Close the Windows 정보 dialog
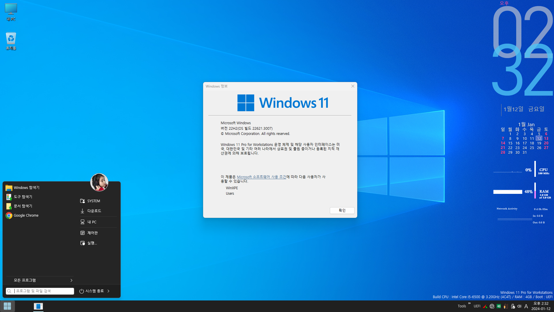The width and height of the screenshot is (554, 312). [353, 86]
